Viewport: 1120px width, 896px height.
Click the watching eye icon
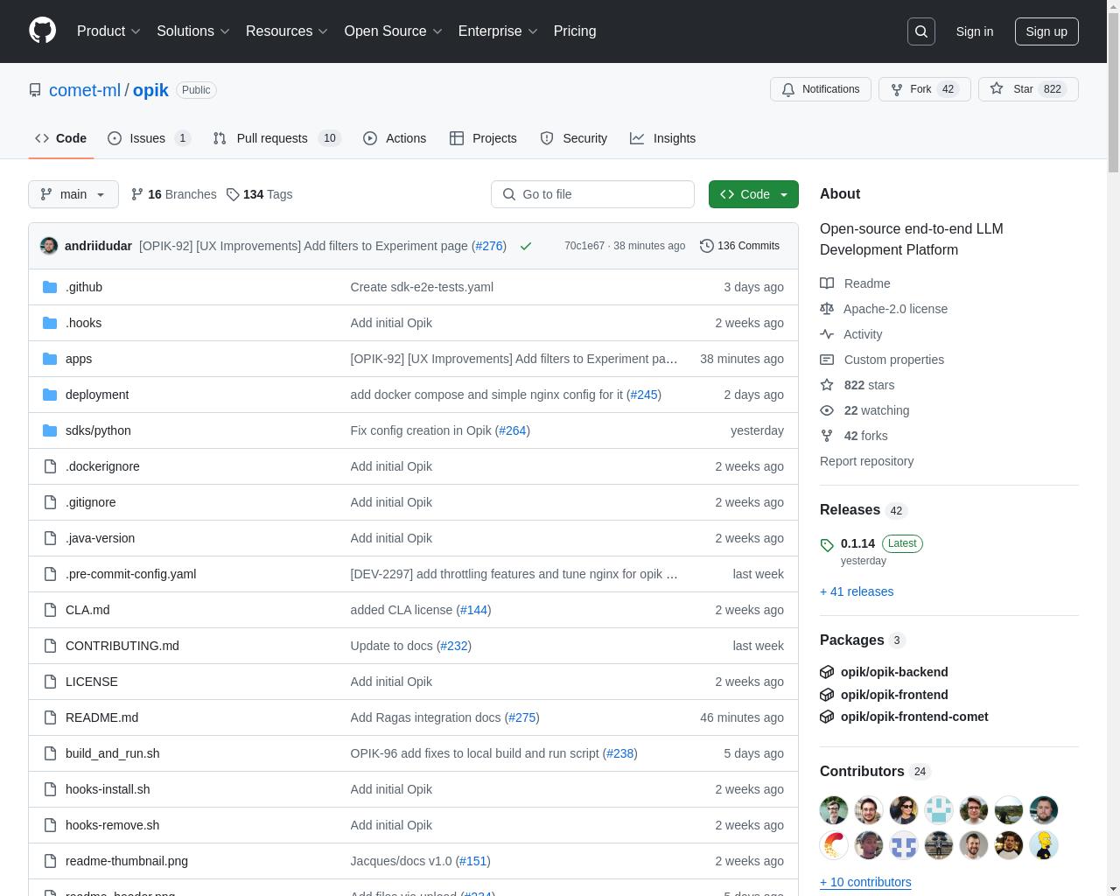click(x=827, y=410)
